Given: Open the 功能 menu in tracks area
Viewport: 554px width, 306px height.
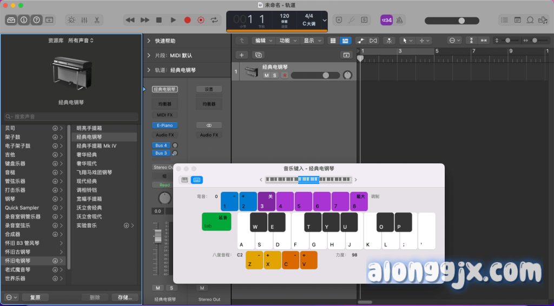Looking at the screenshot, I should point(287,41).
